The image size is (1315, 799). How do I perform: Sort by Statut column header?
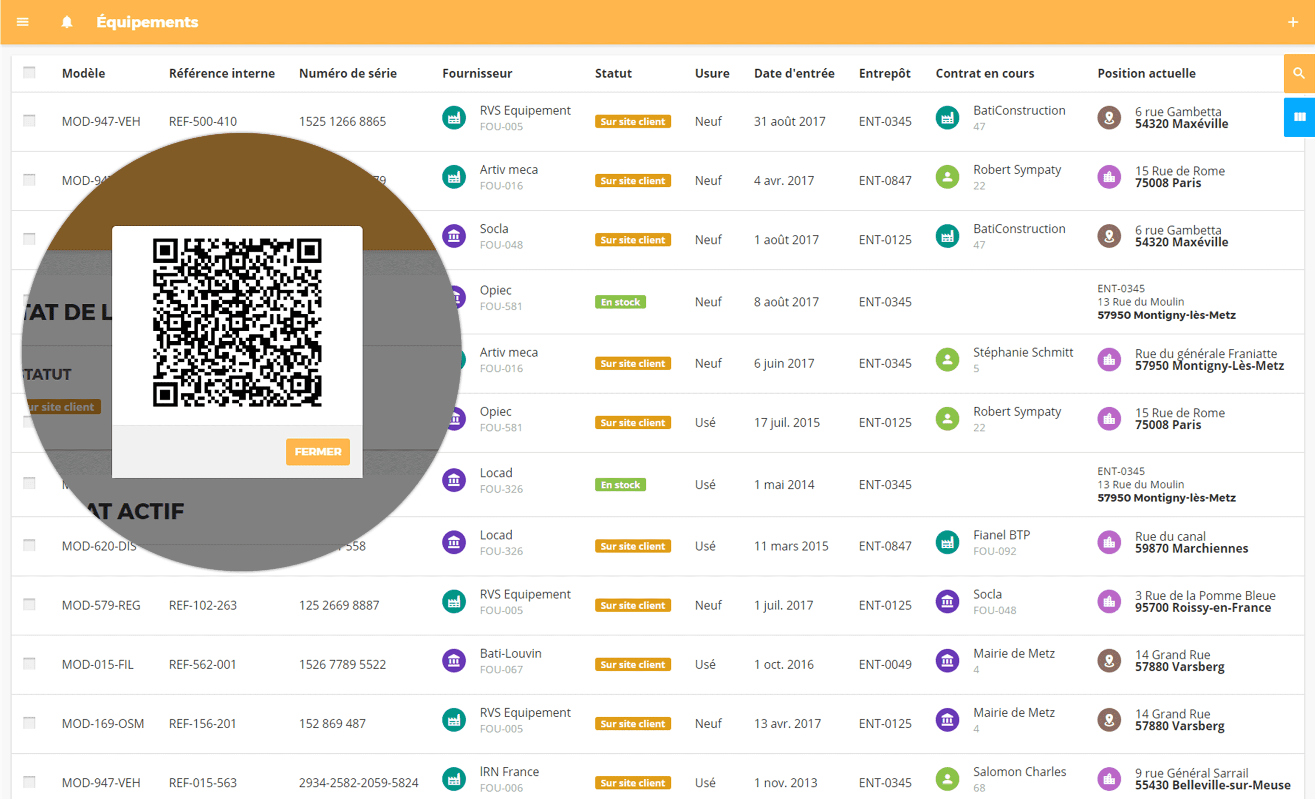[613, 73]
